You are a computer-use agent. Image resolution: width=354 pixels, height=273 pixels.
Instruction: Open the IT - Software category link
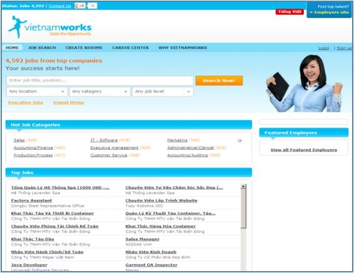tap(104, 140)
